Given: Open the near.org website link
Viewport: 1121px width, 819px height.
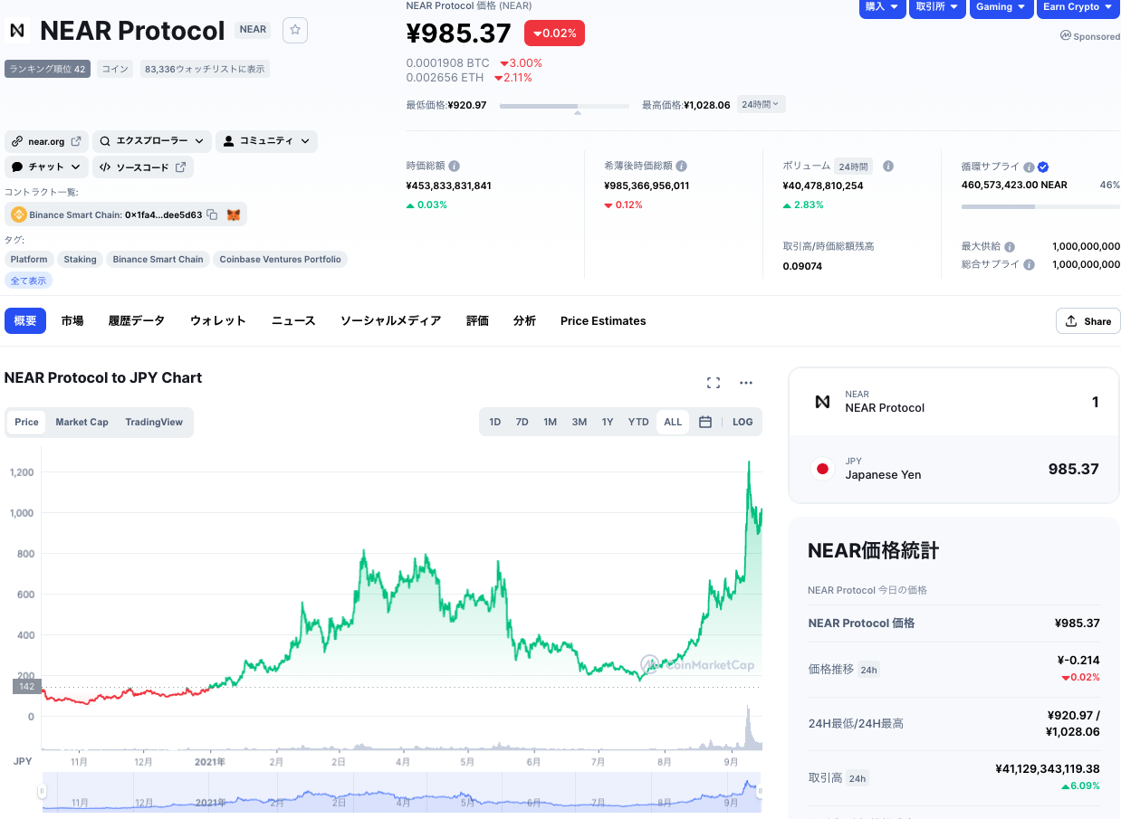Looking at the screenshot, I should point(46,141).
